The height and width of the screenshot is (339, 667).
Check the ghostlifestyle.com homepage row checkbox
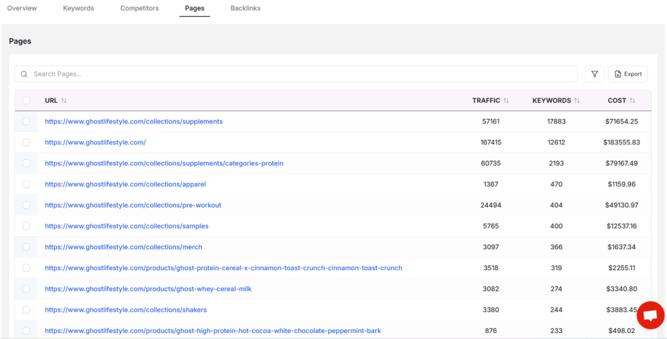(26, 142)
